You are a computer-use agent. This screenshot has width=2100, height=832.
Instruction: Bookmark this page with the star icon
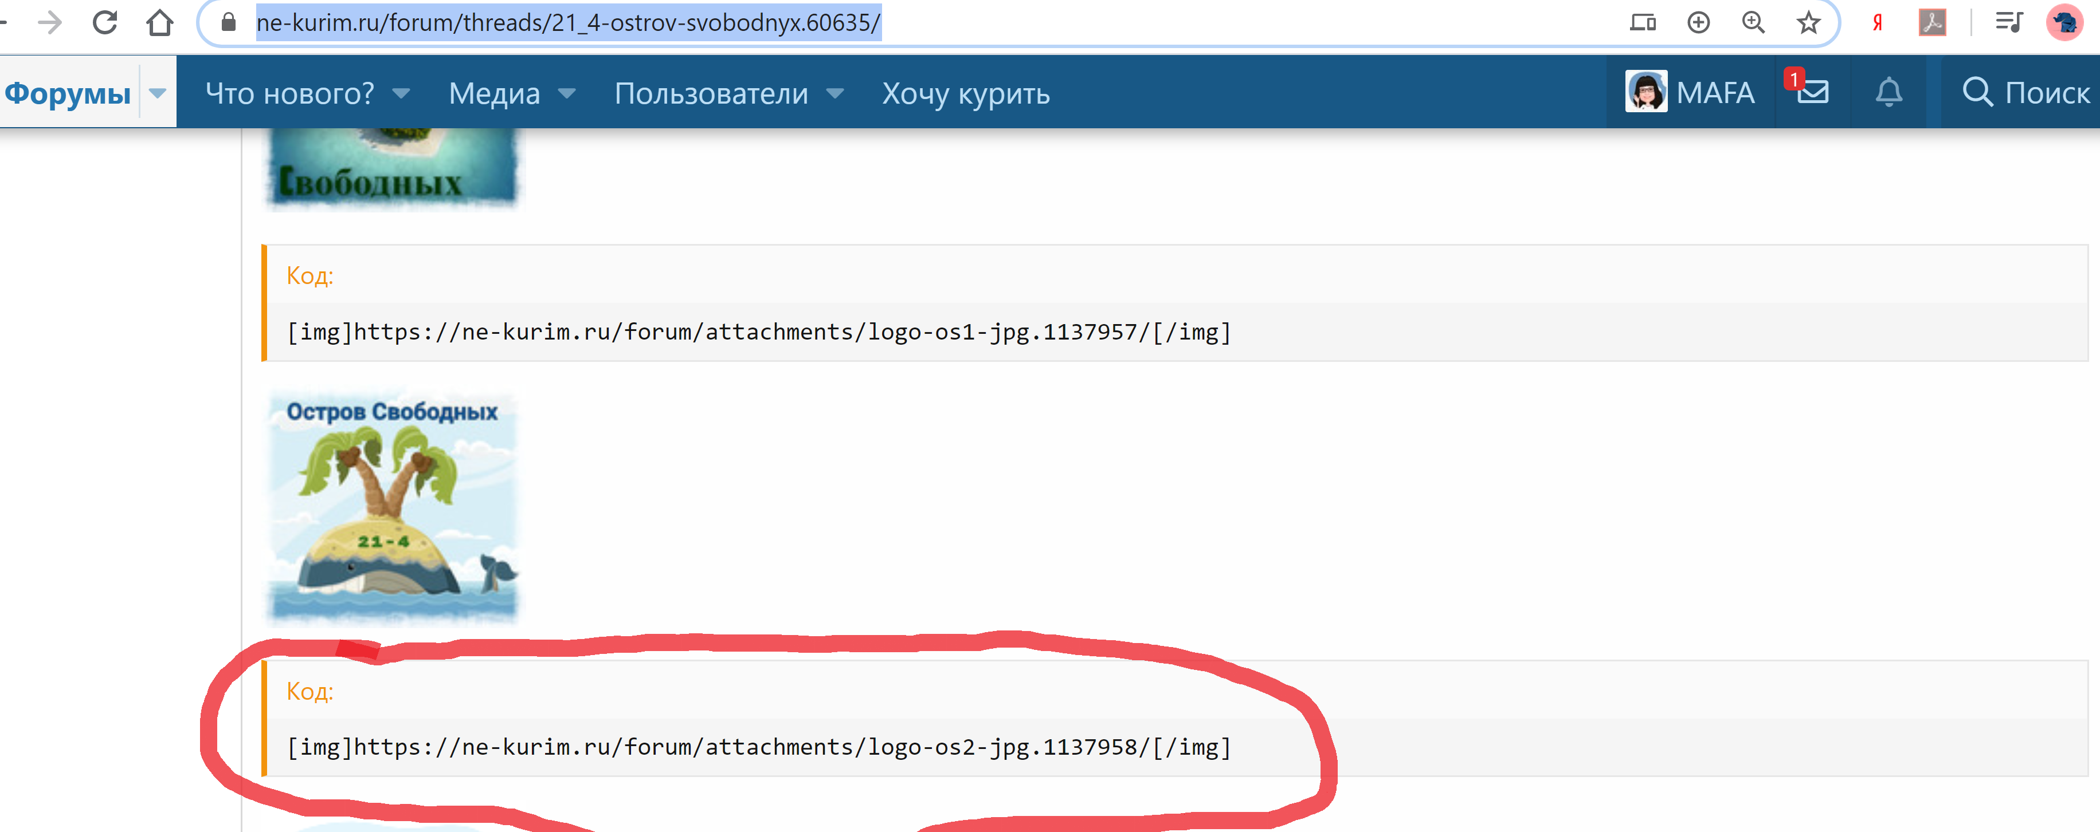coord(1808,22)
